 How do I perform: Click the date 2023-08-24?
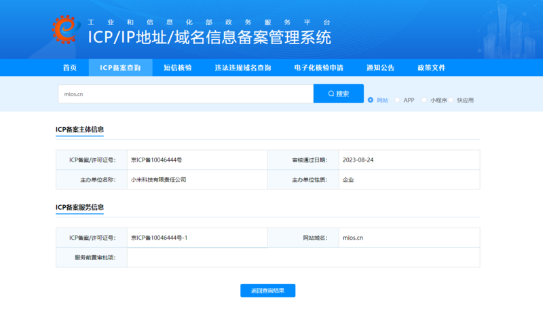[x=358, y=160]
